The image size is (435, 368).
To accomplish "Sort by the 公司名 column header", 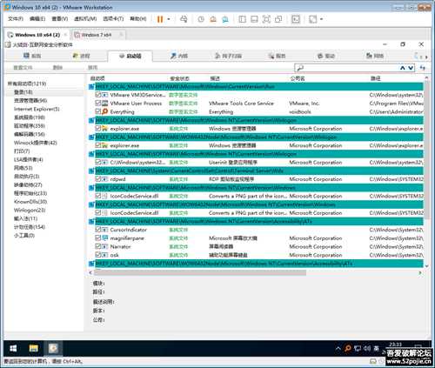I will click(298, 78).
